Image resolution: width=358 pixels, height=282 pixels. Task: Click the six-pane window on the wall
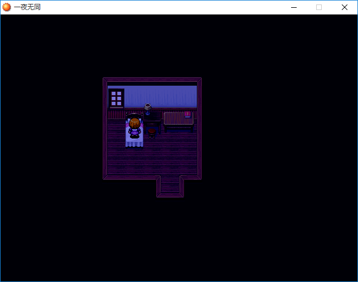click(116, 98)
